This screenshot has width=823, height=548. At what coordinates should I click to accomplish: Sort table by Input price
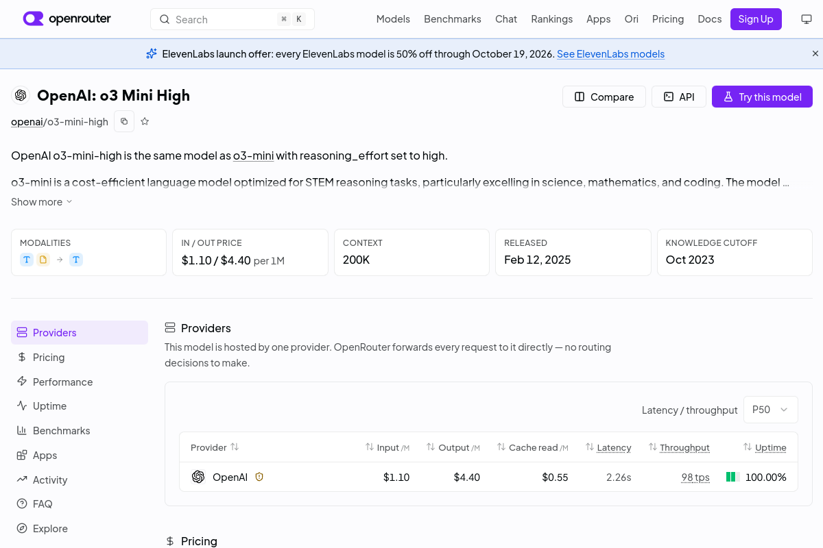pyautogui.click(x=387, y=447)
